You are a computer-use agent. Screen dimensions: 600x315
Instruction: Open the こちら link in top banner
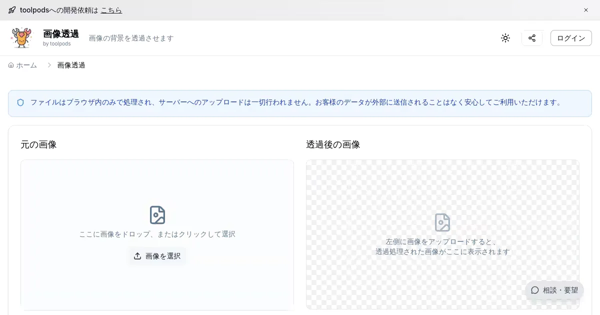coord(111,10)
